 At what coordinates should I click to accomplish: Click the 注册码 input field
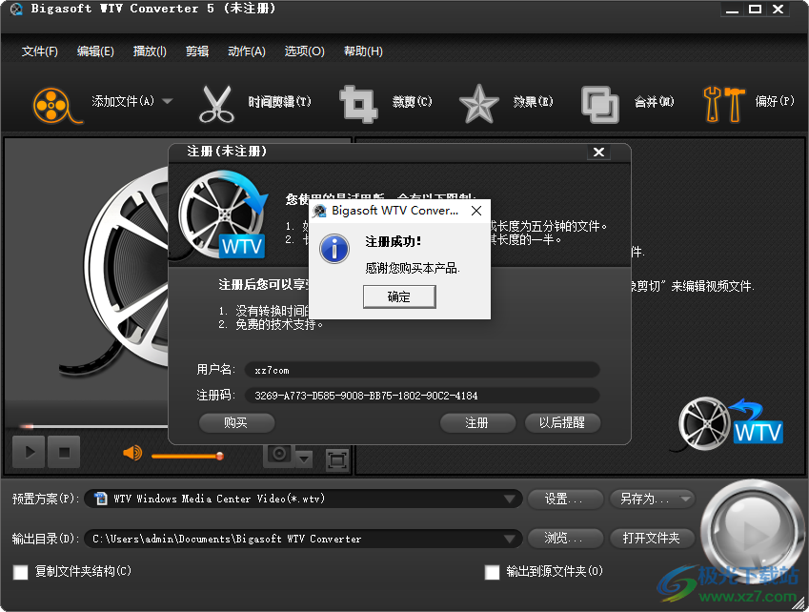tap(422, 396)
